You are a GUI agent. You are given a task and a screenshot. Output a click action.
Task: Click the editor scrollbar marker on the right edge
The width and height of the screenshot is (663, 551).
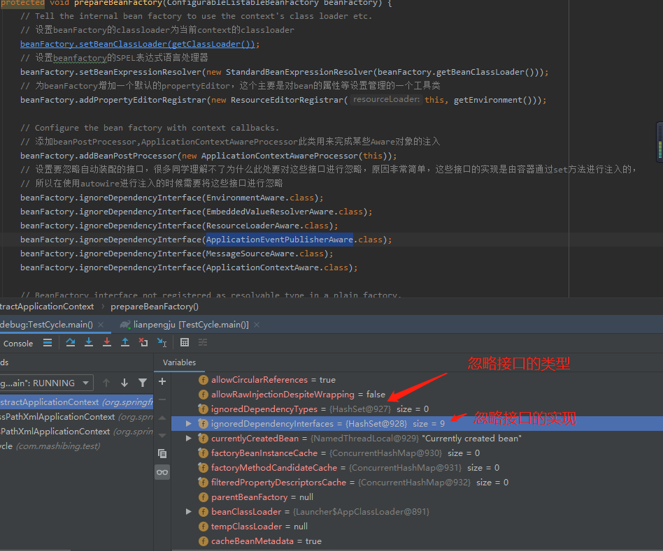pyautogui.click(x=660, y=142)
